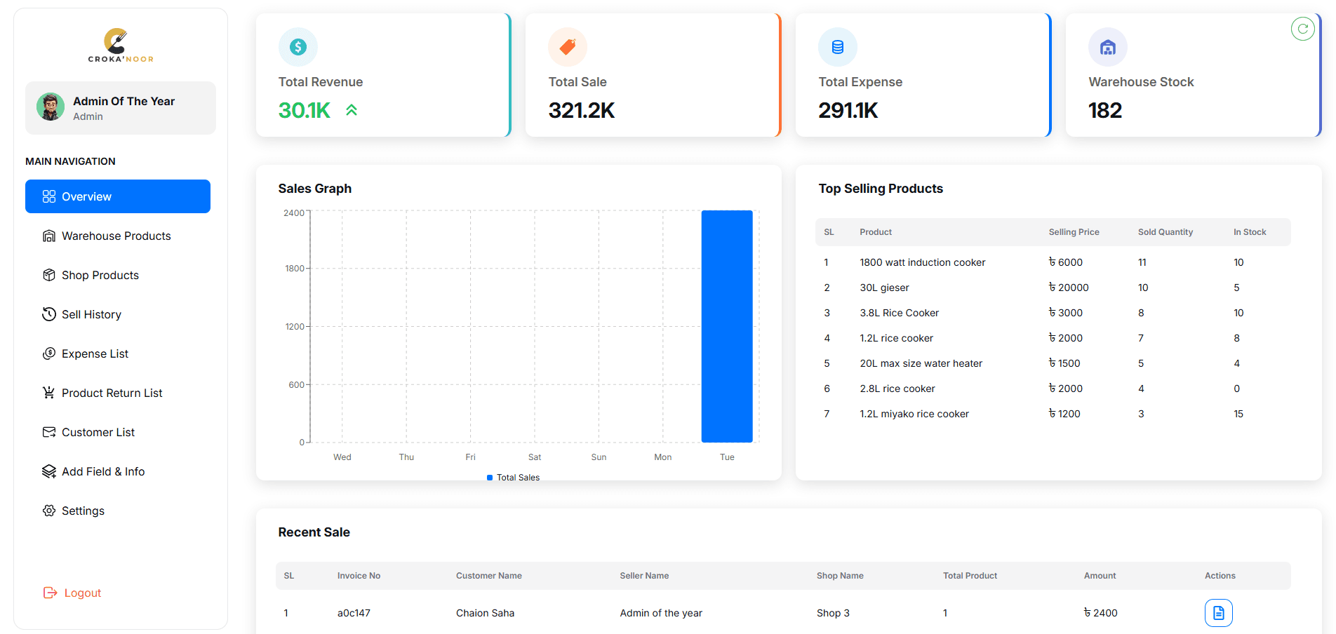
Task: Open Warehouse Products page
Action: [116, 236]
